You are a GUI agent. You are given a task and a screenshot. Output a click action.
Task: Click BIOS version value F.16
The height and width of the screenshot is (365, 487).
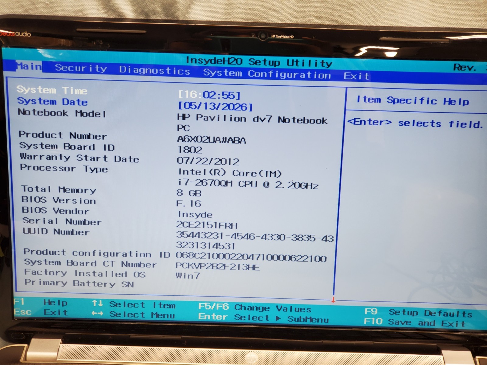coord(189,203)
